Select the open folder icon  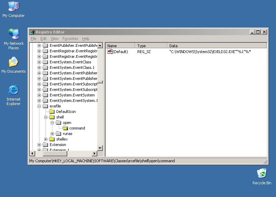(x=58, y=123)
